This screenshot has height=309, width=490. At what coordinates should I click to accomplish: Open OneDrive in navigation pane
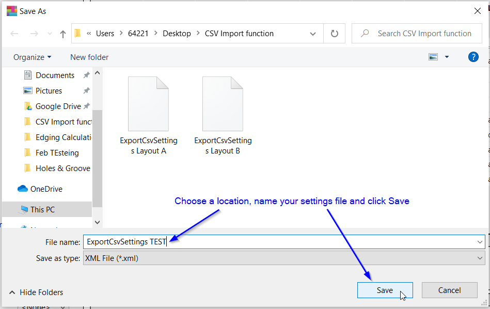[46, 189]
